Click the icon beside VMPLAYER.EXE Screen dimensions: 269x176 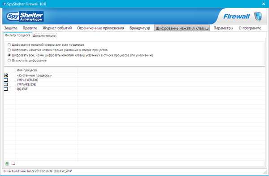coord(6,80)
